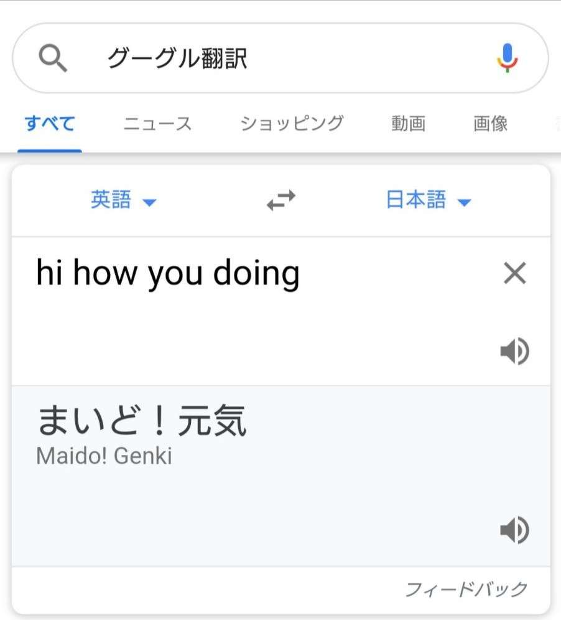
Task: Clear the English text with the X icon
Action: [514, 273]
